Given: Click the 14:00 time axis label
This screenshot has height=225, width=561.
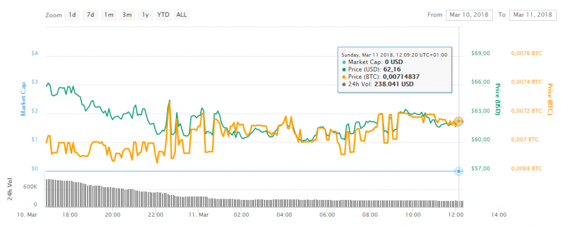Looking at the screenshot, I should click(x=499, y=215).
